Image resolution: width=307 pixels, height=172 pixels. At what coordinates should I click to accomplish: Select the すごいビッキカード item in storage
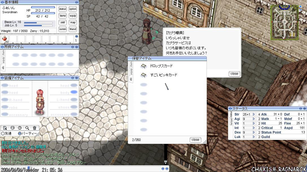point(163,75)
